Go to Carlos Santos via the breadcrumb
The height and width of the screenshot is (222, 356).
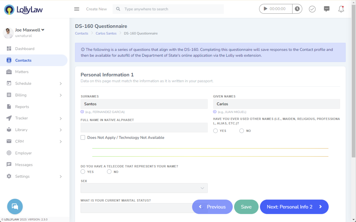point(106,33)
